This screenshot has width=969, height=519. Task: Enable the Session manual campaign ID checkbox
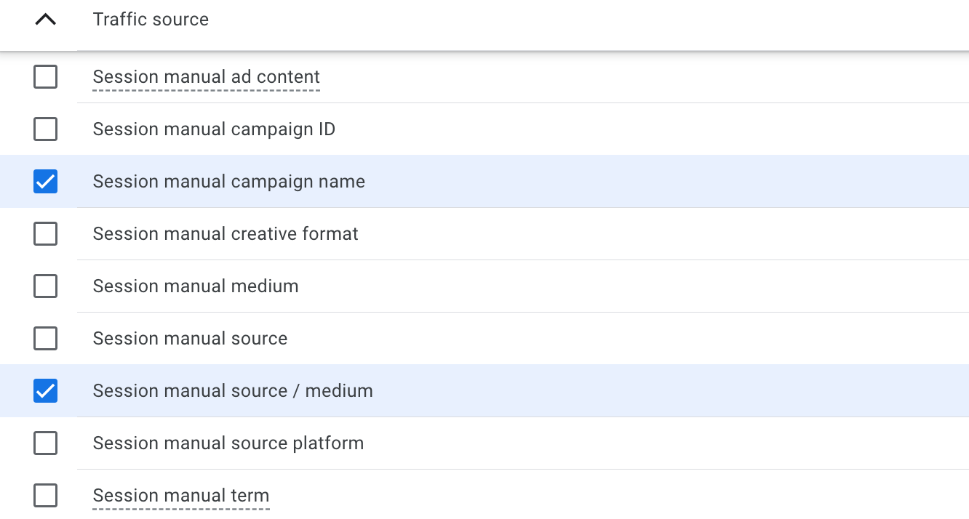pyautogui.click(x=45, y=129)
